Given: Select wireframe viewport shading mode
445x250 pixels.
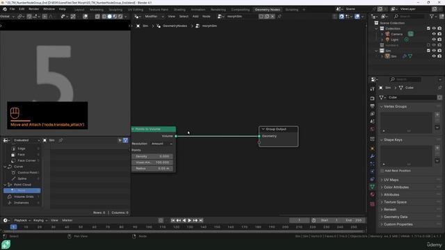Looking at the screenshot, I should pos(104,17).
